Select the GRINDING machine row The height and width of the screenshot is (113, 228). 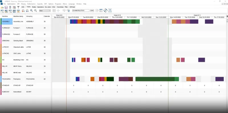point(26,41)
